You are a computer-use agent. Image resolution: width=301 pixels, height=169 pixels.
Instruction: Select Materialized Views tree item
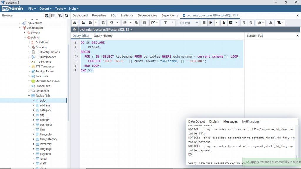pos(47,81)
